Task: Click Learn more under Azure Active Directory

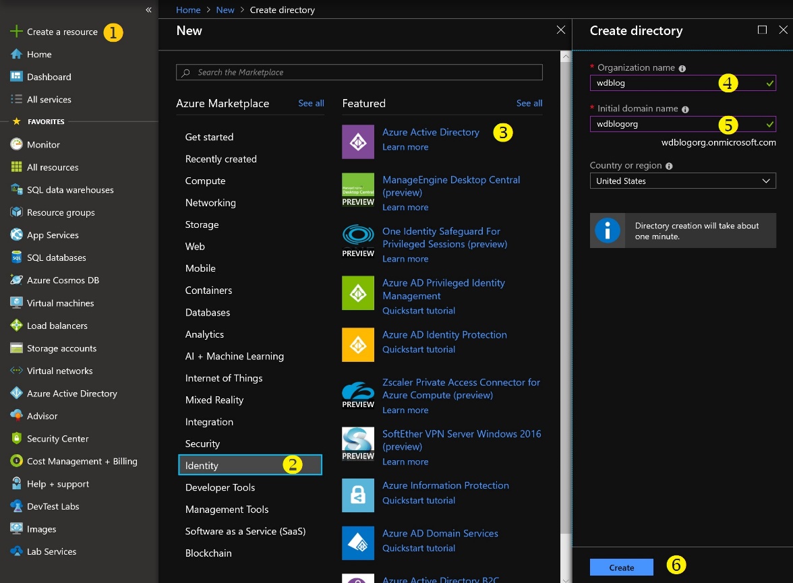Action: point(405,147)
